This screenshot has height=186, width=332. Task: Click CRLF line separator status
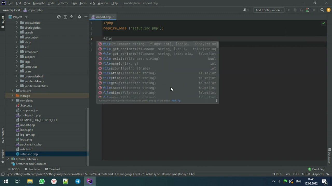pyautogui.click(x=296, y=174)
